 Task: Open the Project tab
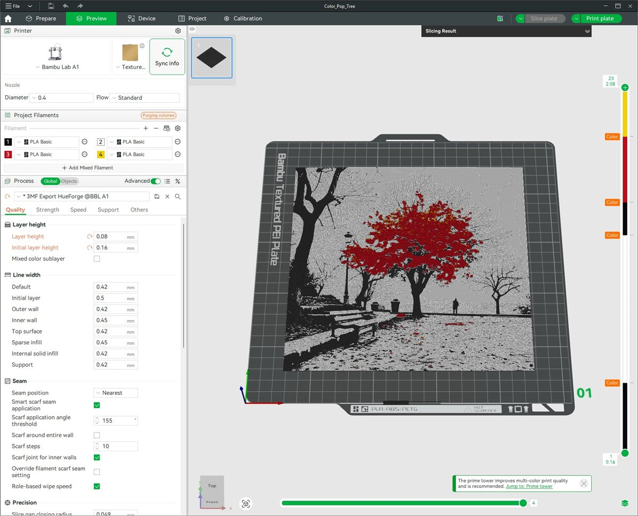[192, 19]
